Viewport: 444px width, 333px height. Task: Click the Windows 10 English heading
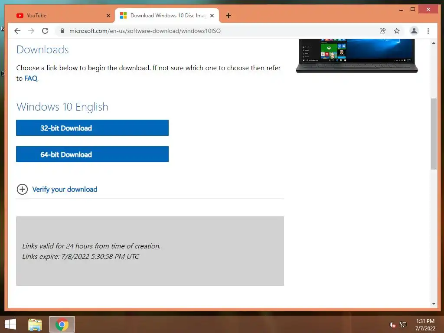(x=62, y=107)
